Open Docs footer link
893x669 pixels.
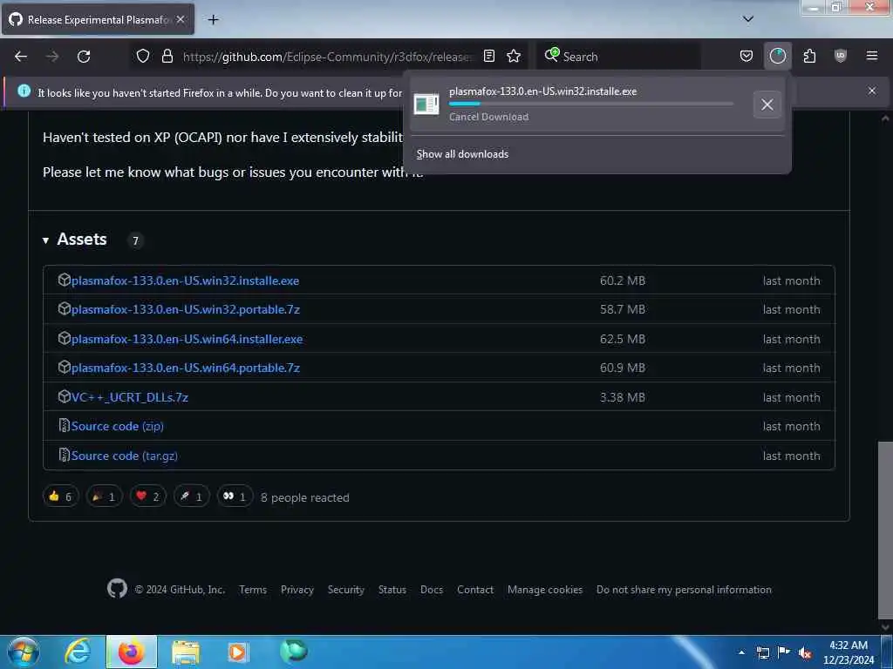pyautogui.click(x=431, y=590)
